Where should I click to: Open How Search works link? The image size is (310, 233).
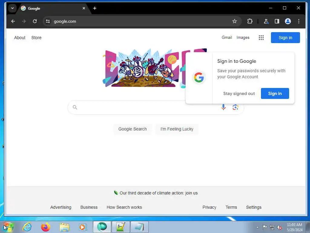coord(124,207)
